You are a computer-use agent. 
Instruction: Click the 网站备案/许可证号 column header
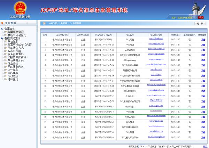[x=103, y=35]
